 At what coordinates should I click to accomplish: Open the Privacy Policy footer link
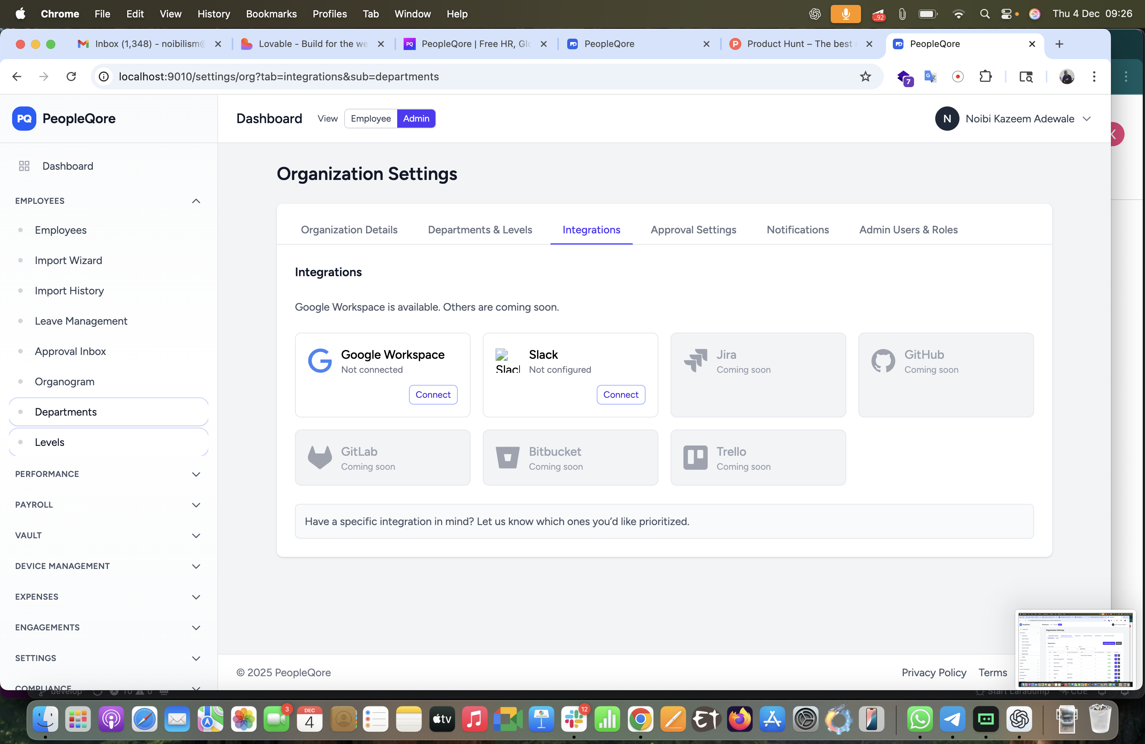(933, 672)
